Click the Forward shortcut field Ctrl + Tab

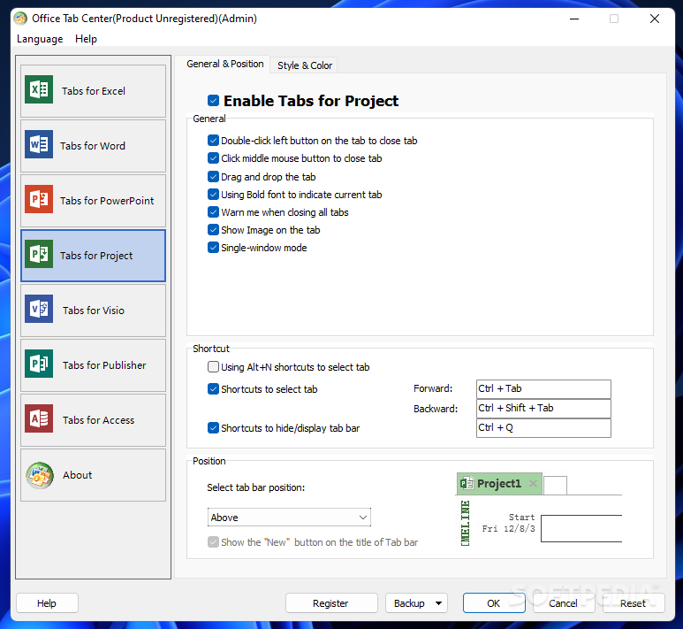[543, 388]
